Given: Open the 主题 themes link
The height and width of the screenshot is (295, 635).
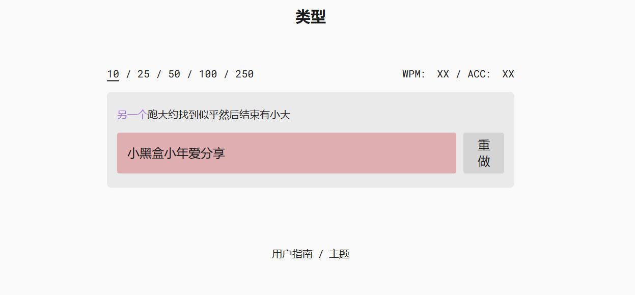Looking at the screenshot, I should click(x=339, y=254).
